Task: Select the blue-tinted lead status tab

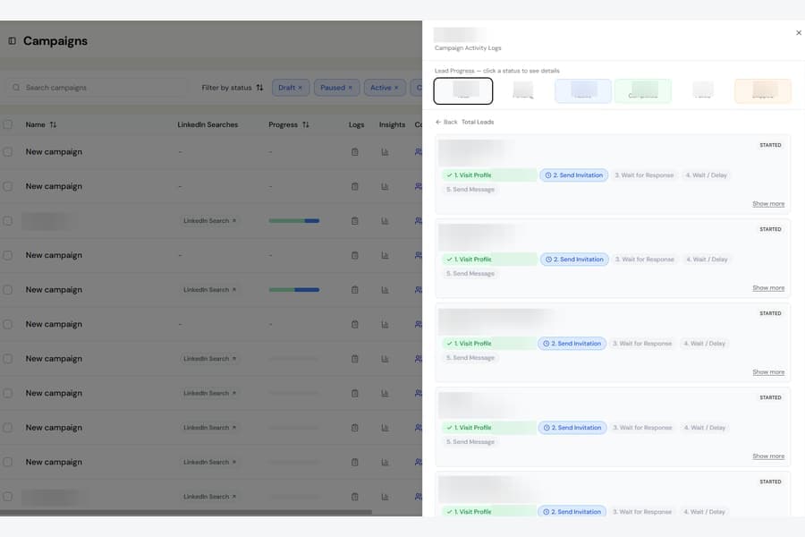Action: (x=582, y=91)
